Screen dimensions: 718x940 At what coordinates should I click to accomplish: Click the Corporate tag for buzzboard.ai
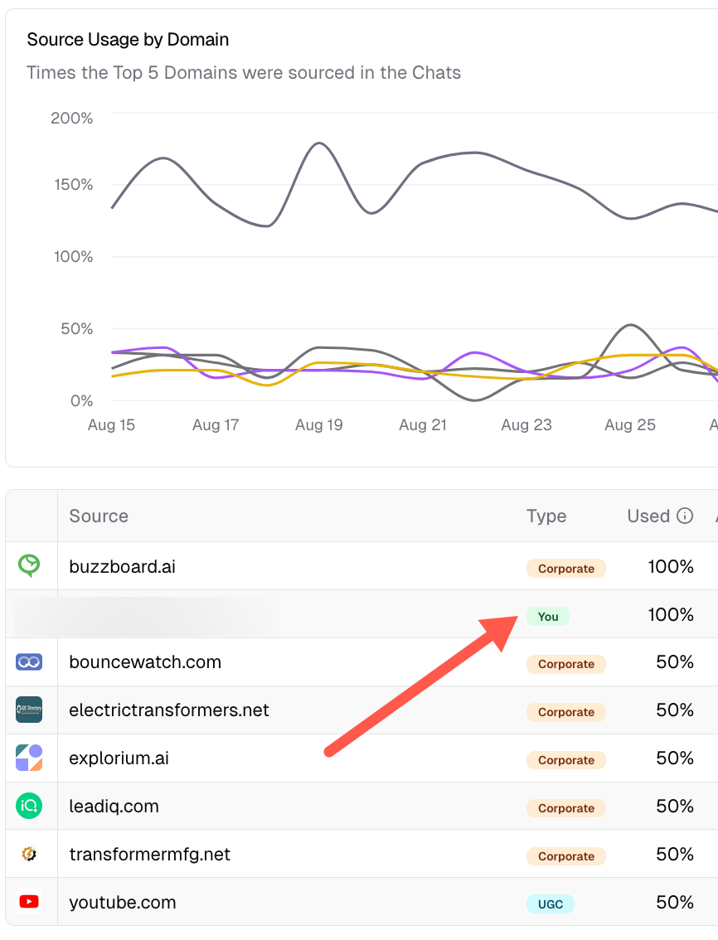[566, 569]
